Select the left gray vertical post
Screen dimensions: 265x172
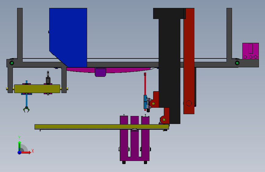click(20, 35)
